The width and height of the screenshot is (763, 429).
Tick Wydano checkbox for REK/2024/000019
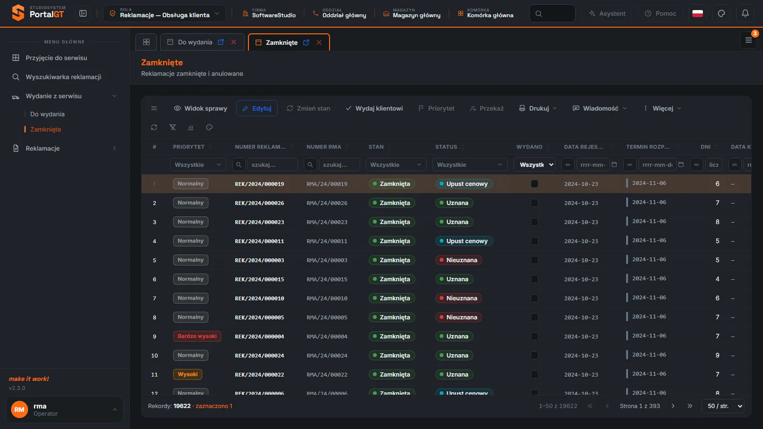click(x=535, y=184)
